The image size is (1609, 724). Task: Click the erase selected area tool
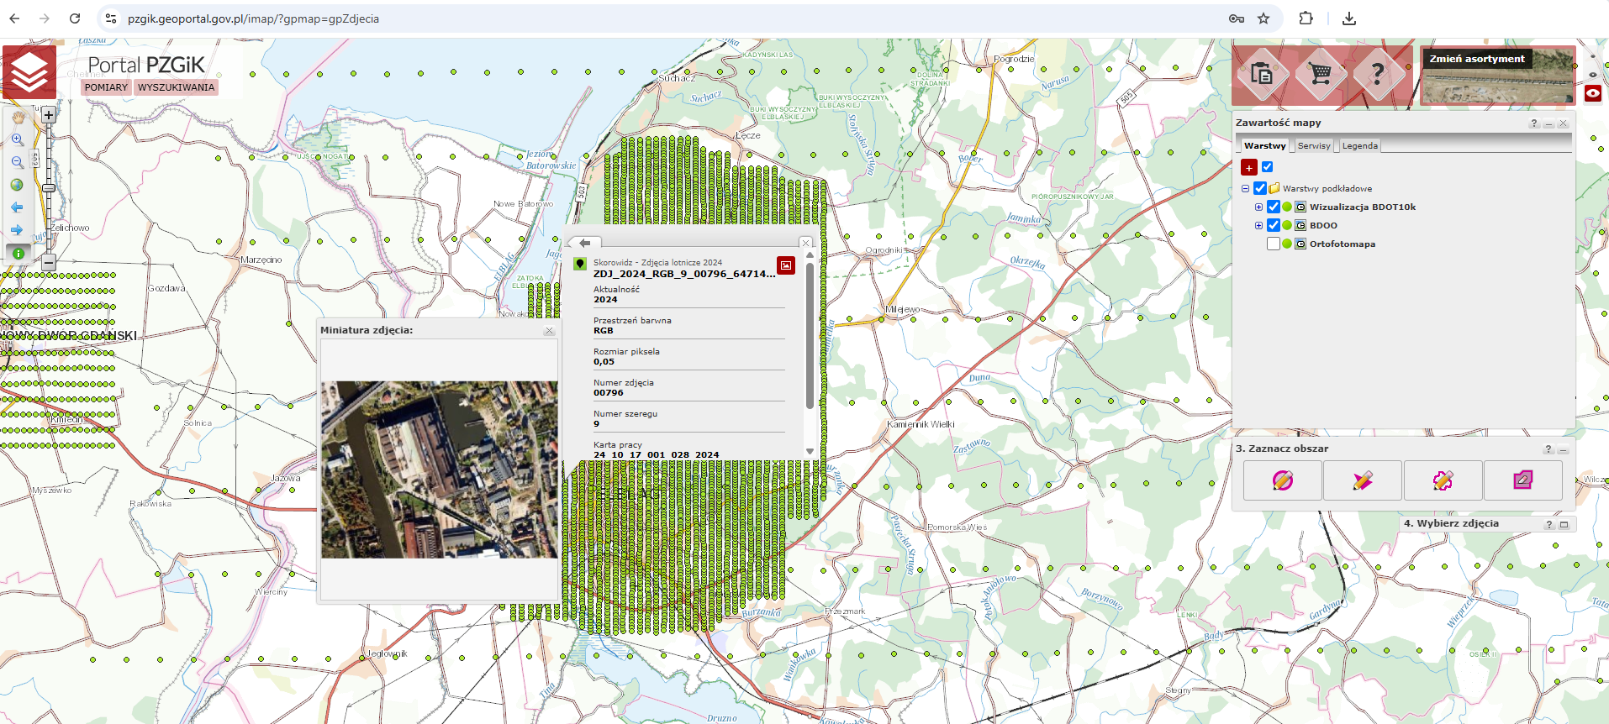click(1522, 480)
